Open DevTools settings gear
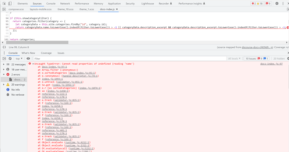Image resolution: width=289 pixels, height=152 pixels. point(277,3)
